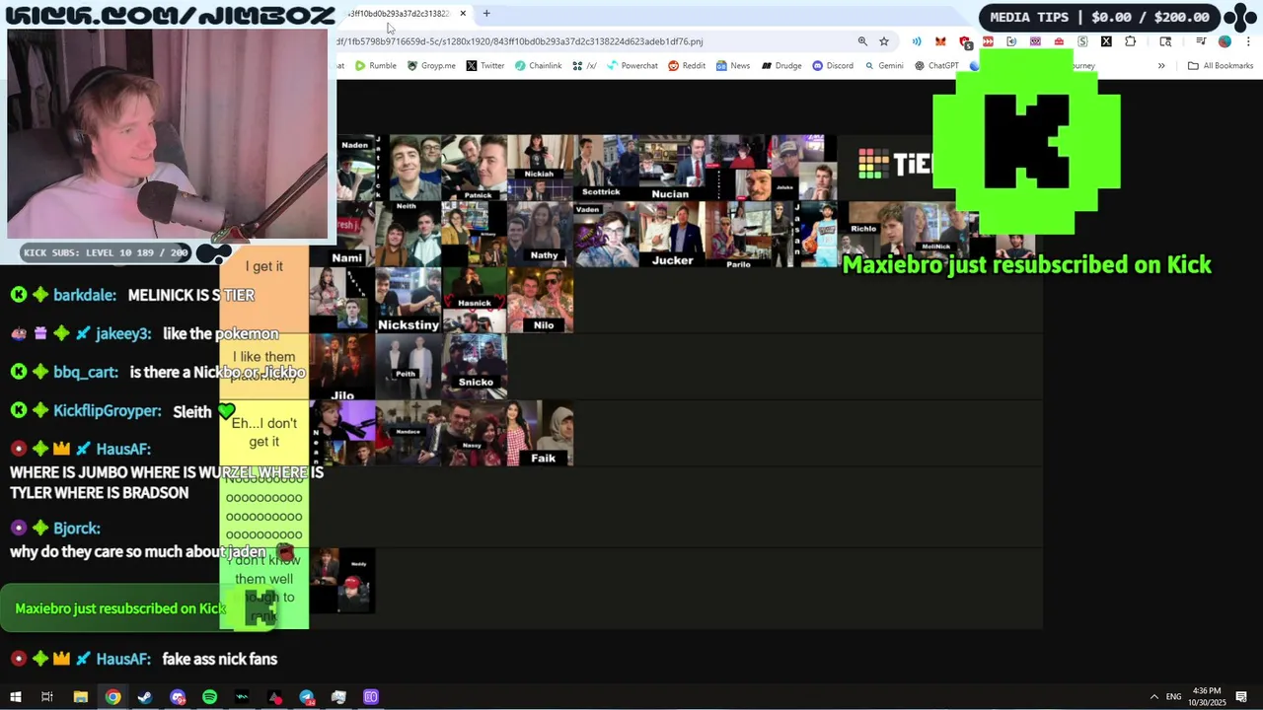1263x710 pixels.
Task: Open the Powerchat bookmark
Action: (632, 66)
